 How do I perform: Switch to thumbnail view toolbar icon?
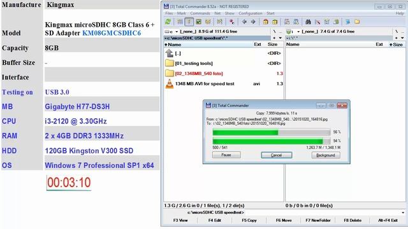[199, 22]
